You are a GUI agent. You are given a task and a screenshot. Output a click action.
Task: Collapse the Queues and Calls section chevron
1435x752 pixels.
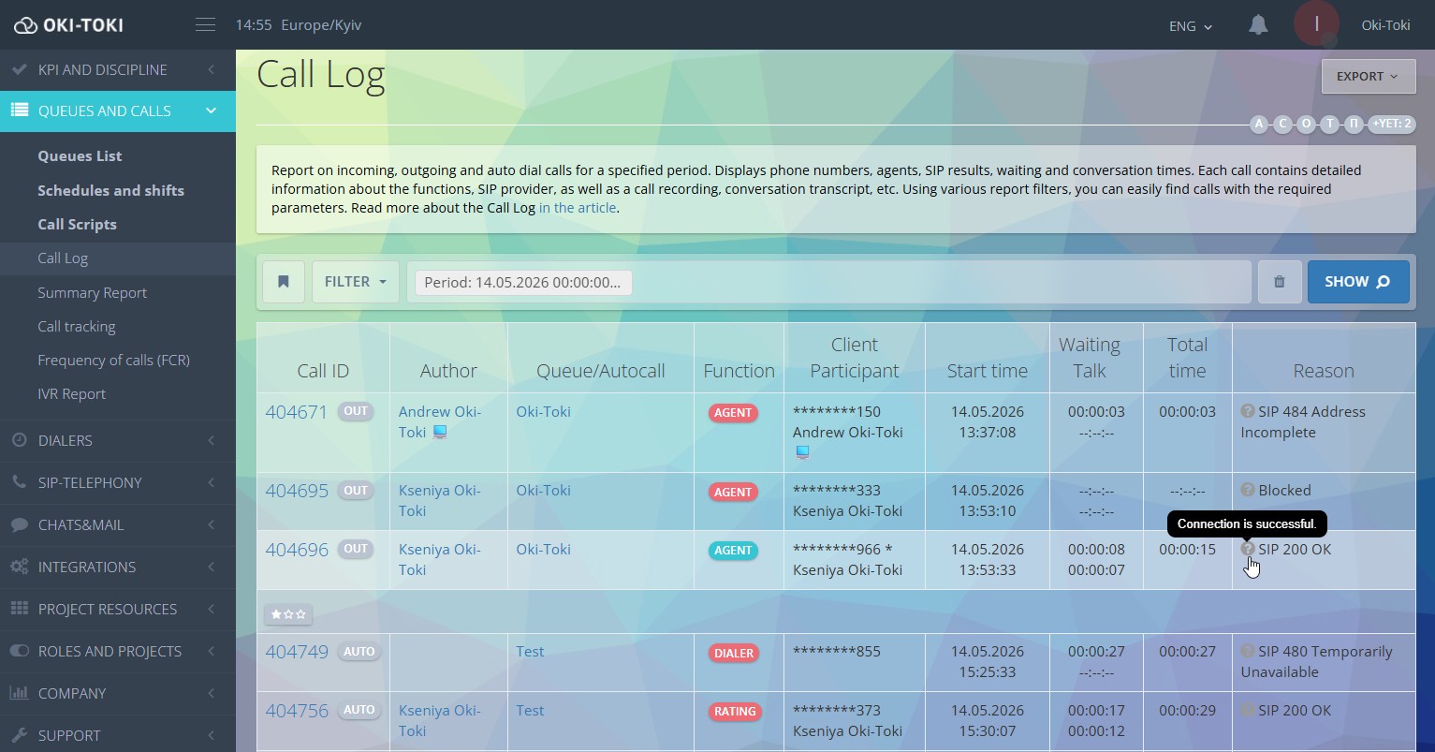[212, 111]
